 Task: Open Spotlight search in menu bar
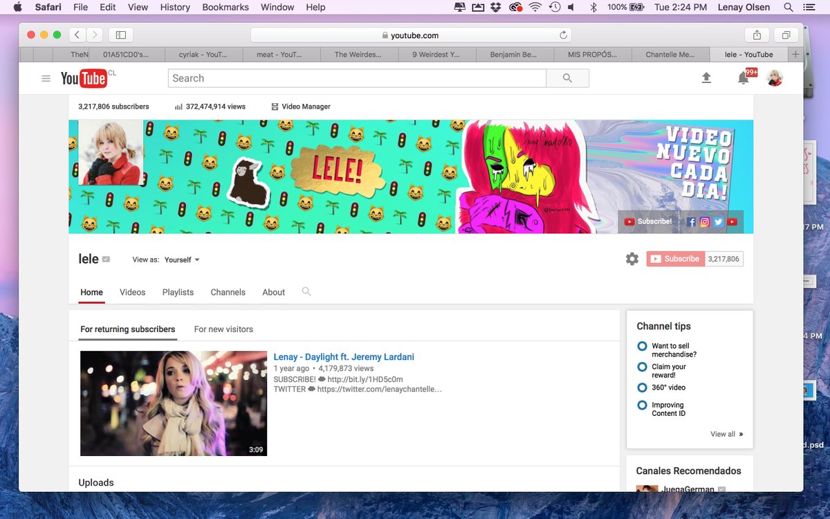(x=788, y=7)
